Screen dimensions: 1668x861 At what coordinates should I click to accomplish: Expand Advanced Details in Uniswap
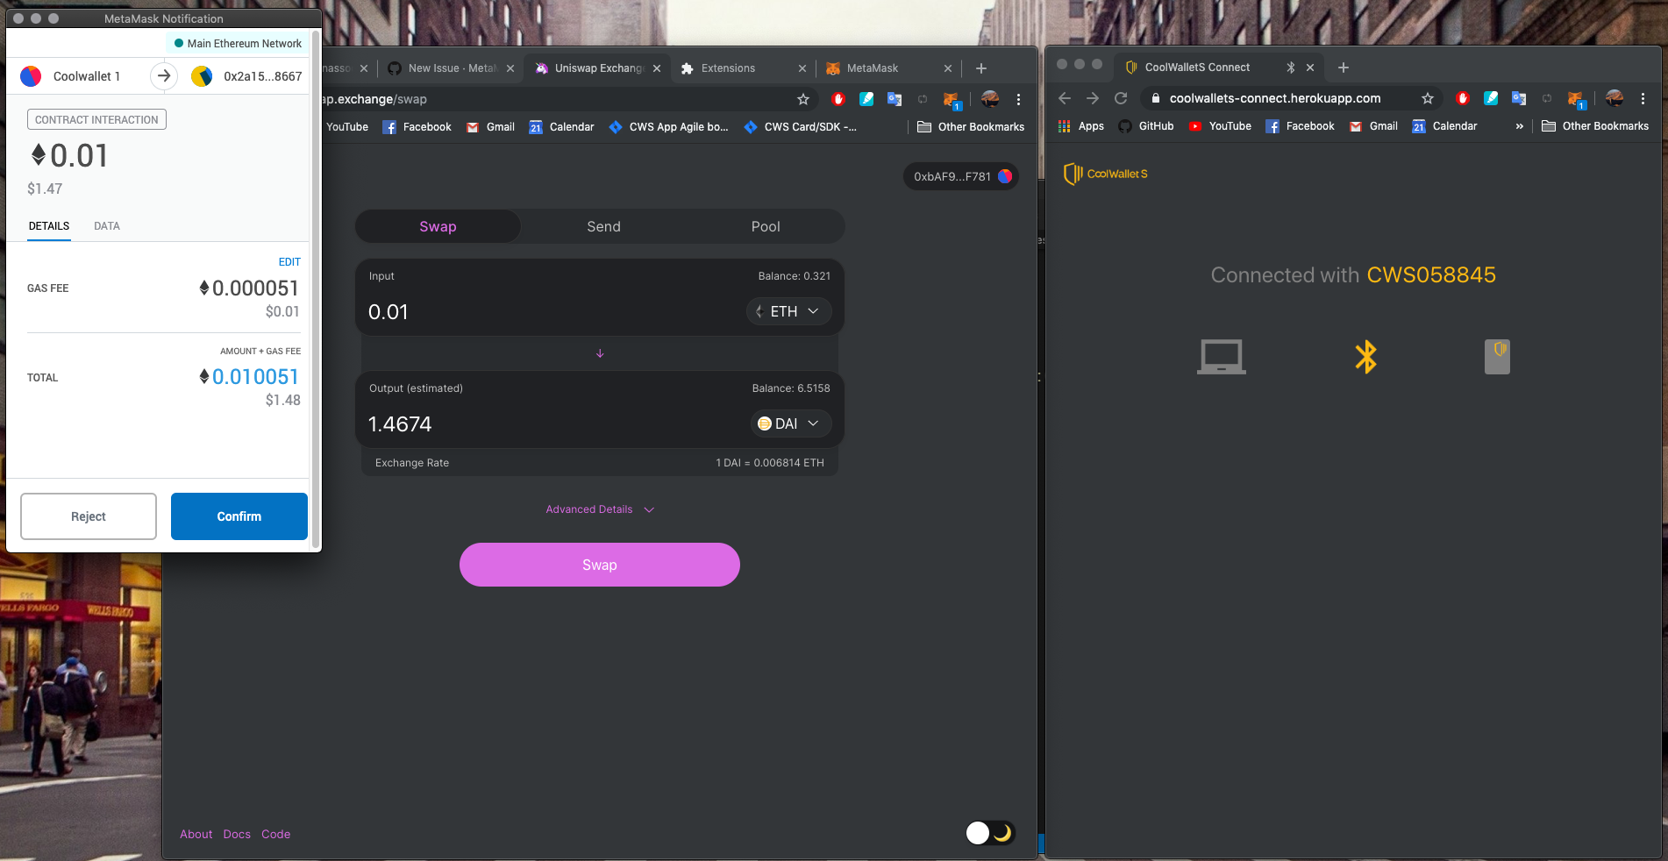600,509
